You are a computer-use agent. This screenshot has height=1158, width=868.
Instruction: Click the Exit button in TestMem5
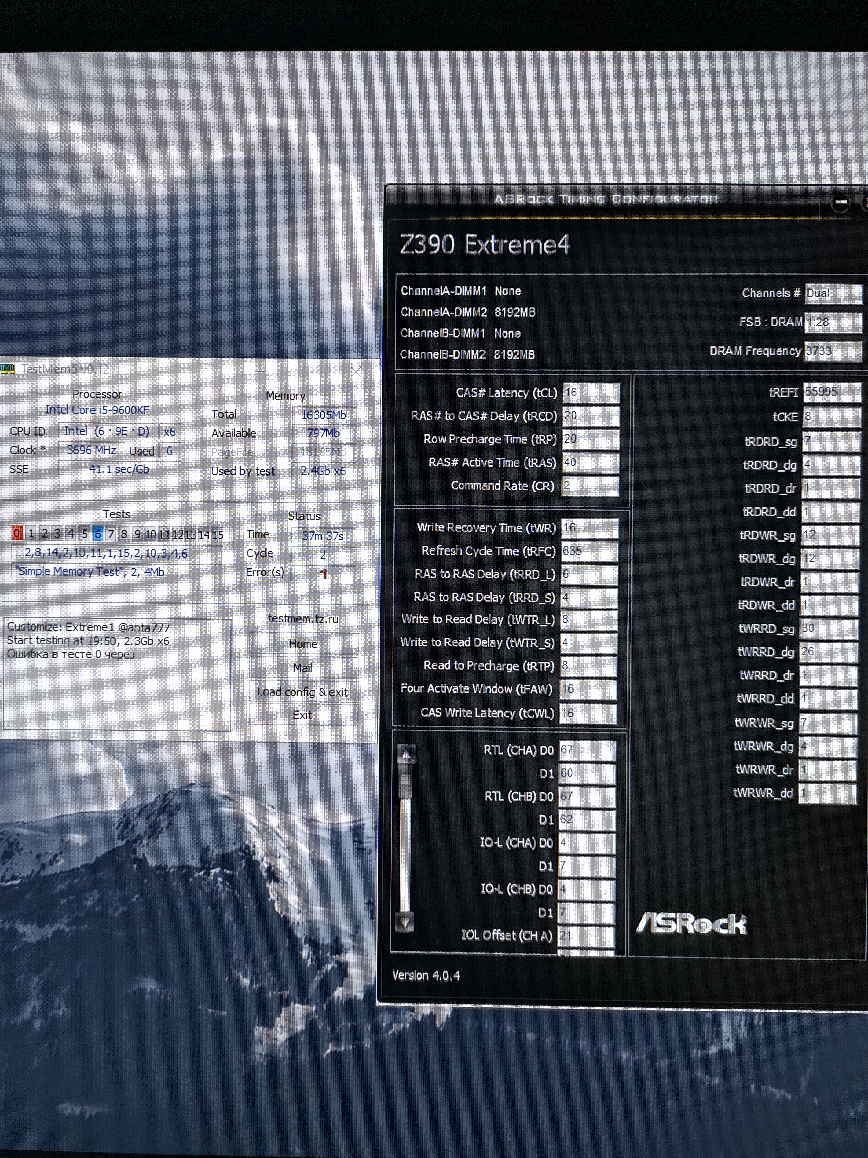[303, 715]
